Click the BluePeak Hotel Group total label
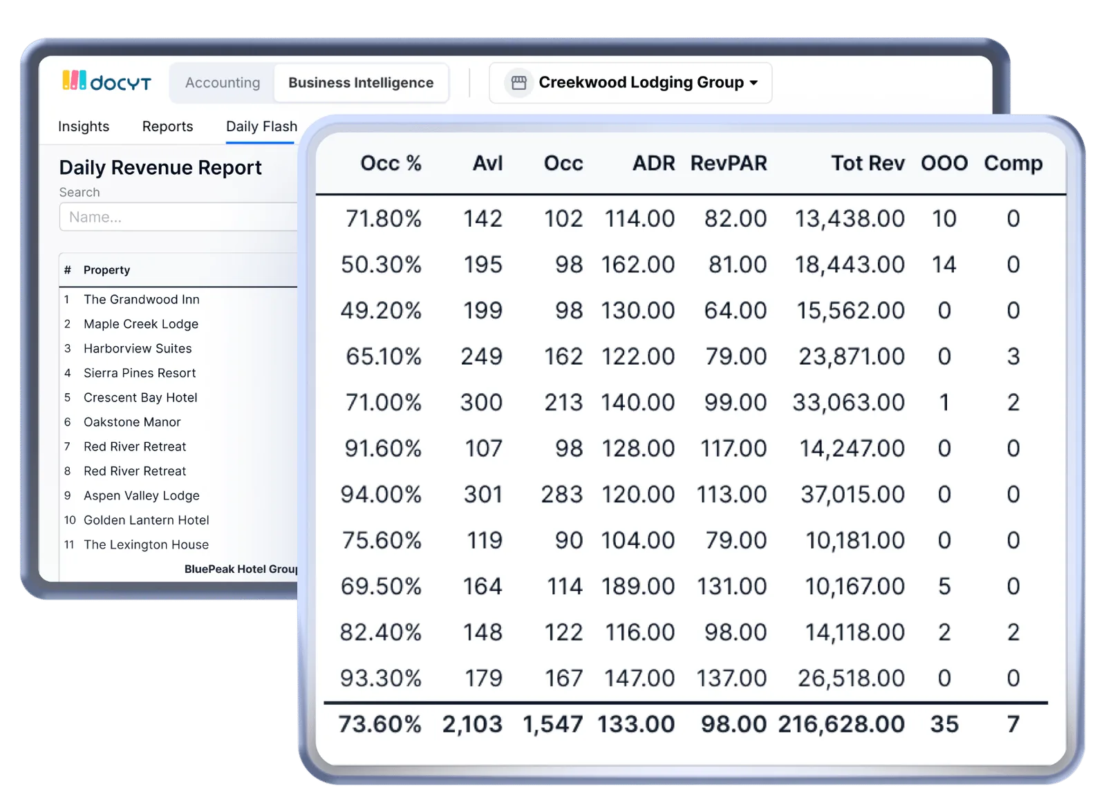 241,569
